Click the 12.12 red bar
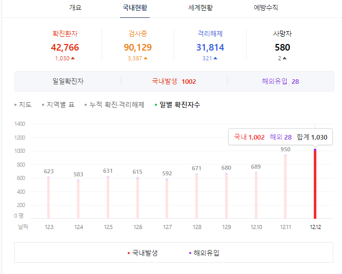 [x=315, y=184]
